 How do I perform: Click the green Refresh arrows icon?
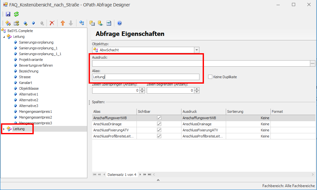pyautogui.click(x=16, y=14)
